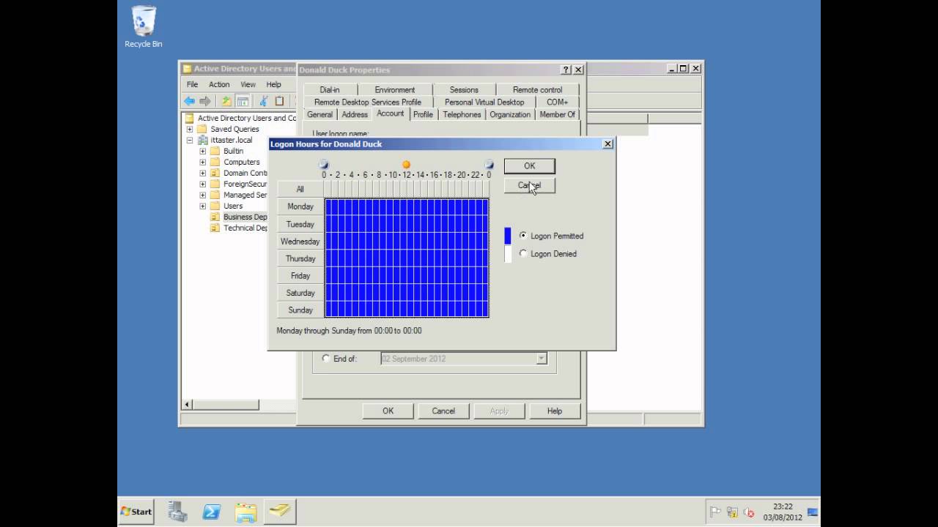938x527 pixels.
Task: Expand the Users container
Action: (x=202, y=206)
